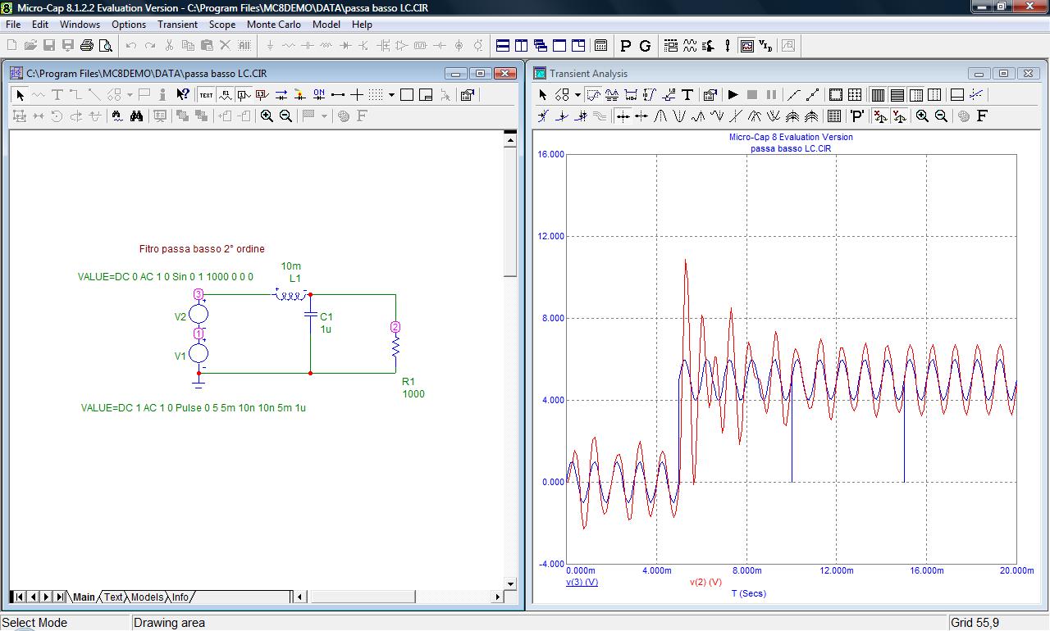Image resolution: width=1050 pixels, height=631 pixels.
Task: Open the grid dropdown arrow in schematic toolbar
Action: [x=391, y=95]
